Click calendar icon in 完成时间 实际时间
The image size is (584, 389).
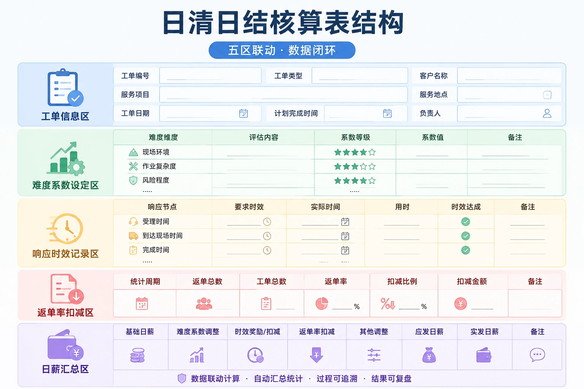click(x=345, y=250)
